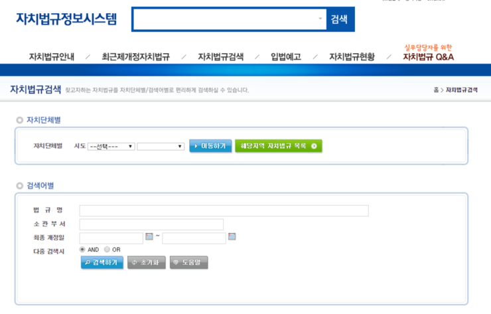Open the 자치법규 Q&A menu

[x=429, y=57]
